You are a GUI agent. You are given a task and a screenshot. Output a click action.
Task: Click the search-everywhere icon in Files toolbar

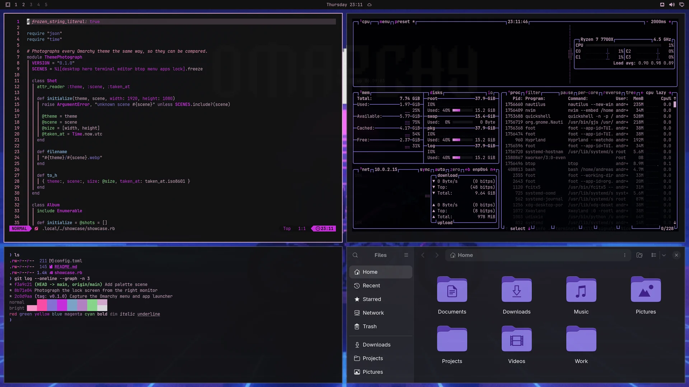tap(639, 255)
